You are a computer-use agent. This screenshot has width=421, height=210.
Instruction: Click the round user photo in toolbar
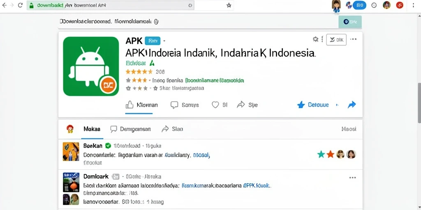tap(386, 5)
